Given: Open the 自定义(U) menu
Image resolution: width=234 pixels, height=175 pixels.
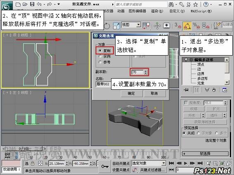Looking at the screenshot, I should (177, 11).
